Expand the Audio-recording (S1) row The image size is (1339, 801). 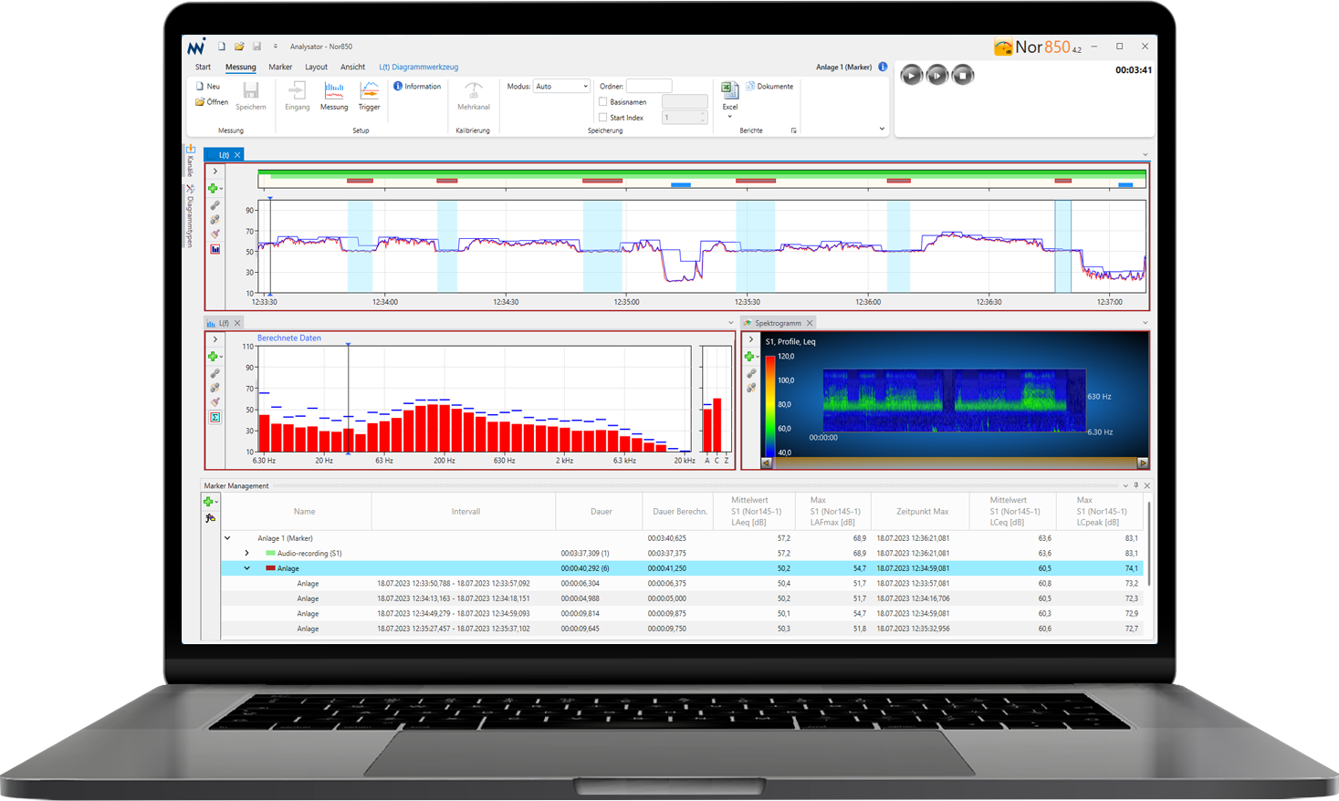(246, 553)
